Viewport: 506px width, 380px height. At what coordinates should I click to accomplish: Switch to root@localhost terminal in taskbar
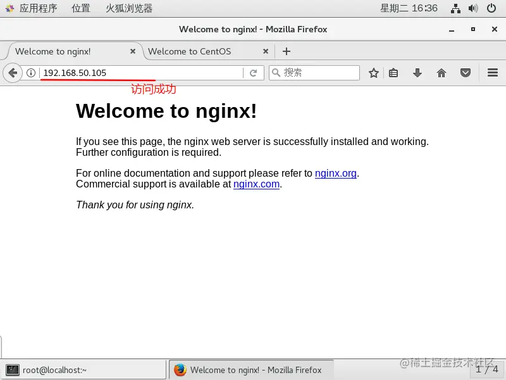tap(85, 370)
